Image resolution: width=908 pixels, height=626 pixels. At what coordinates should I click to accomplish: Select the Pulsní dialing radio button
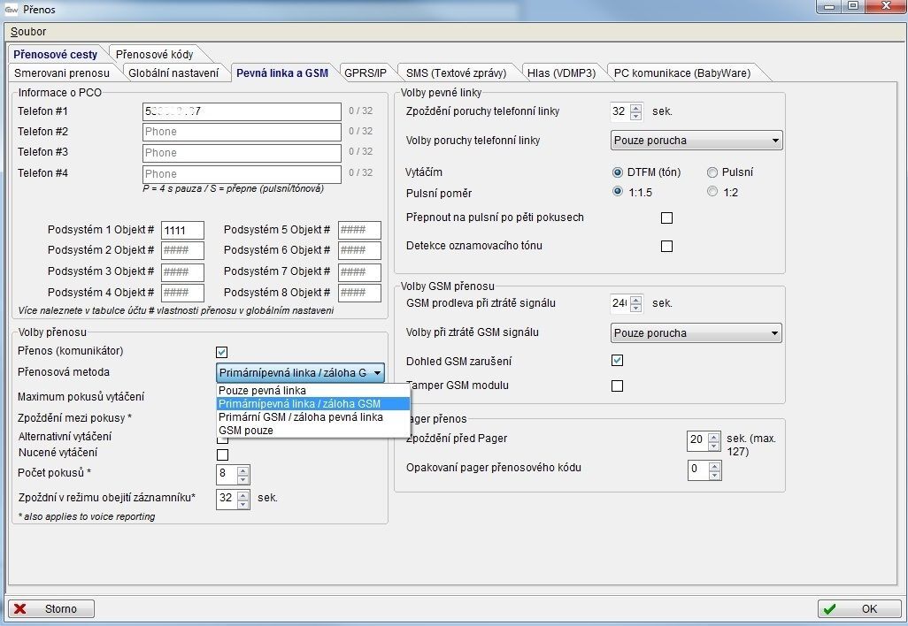click(712, 172)
